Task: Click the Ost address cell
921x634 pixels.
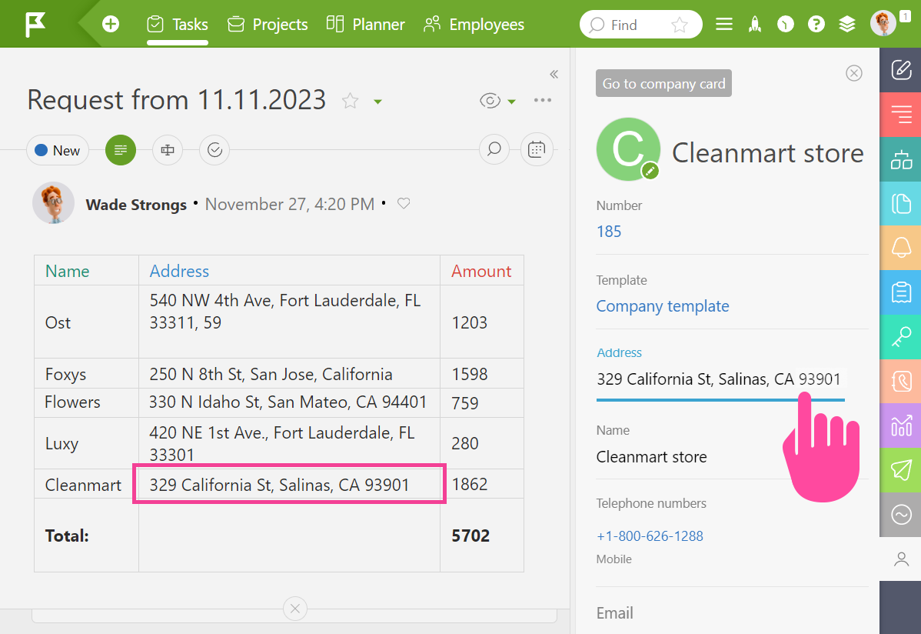Action: [x=290, y=322]
